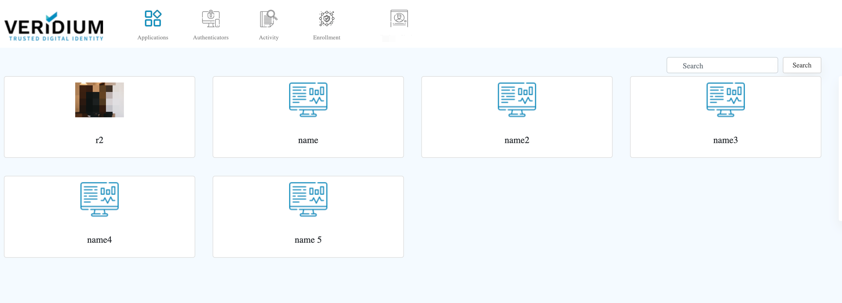The width and height of the screenshot is (842, 303).
Task: Switch to the Authenticators text label
Action: 211,37
